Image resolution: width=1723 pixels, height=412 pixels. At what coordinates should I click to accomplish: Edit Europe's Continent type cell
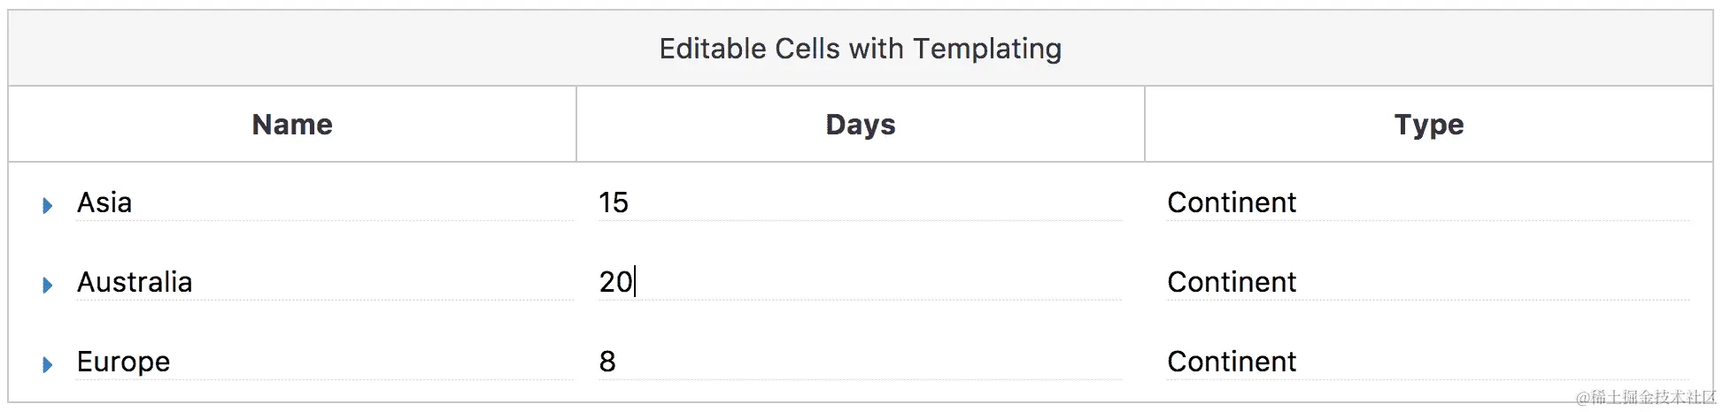coord(1427,362)
